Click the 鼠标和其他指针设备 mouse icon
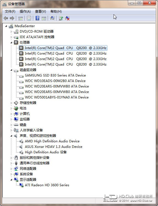 point(16,157)
